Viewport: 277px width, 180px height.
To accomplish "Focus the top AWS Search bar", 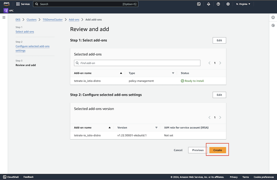I will coord(86,4).
